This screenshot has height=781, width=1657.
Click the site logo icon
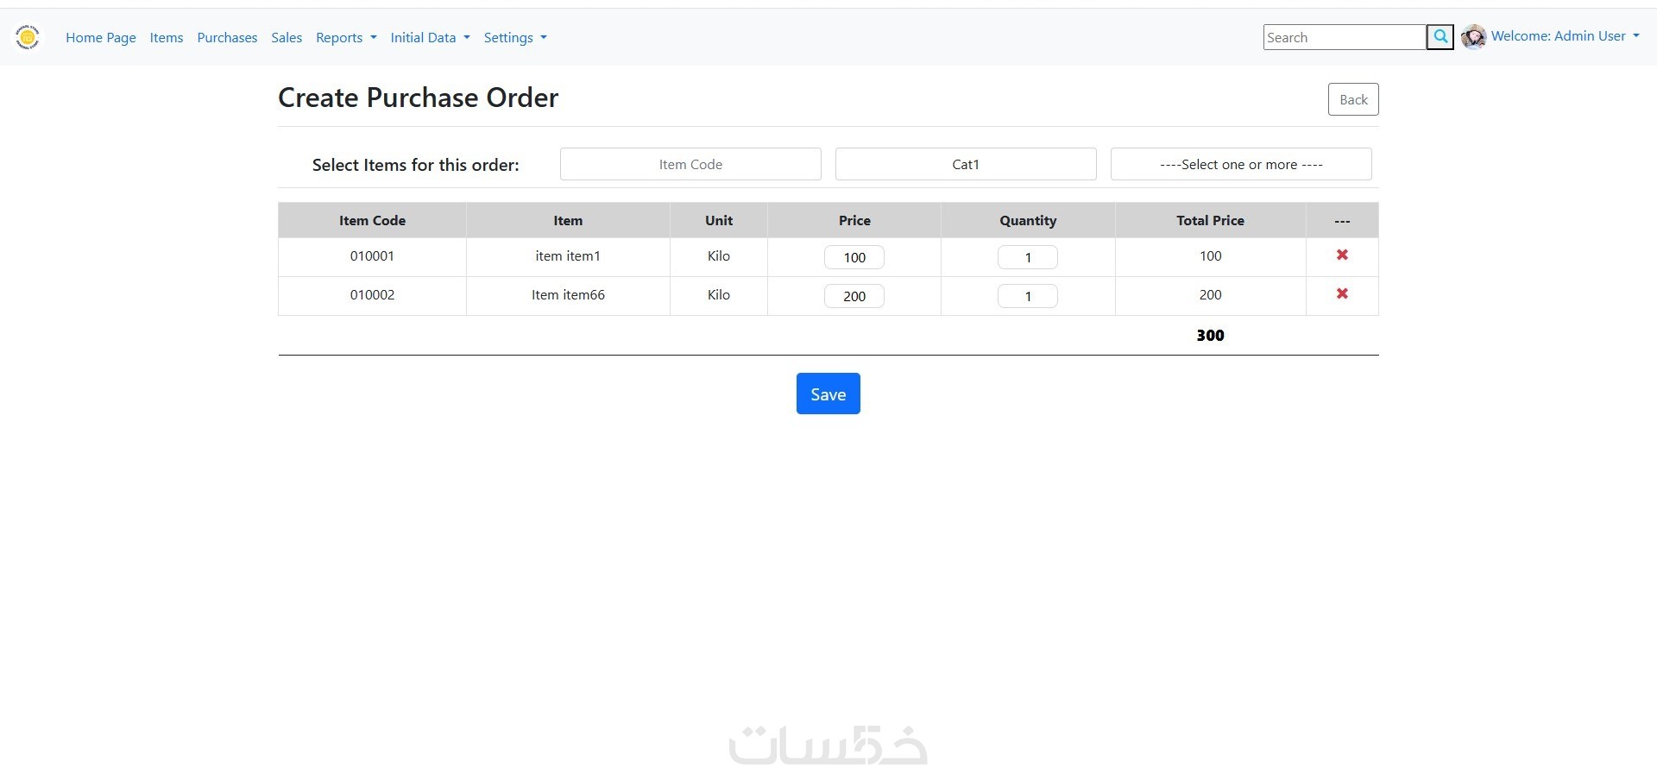[28, 37]
